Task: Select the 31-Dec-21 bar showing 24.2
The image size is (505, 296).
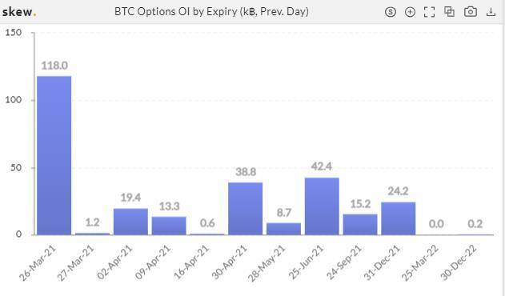Action: point(399,218)
